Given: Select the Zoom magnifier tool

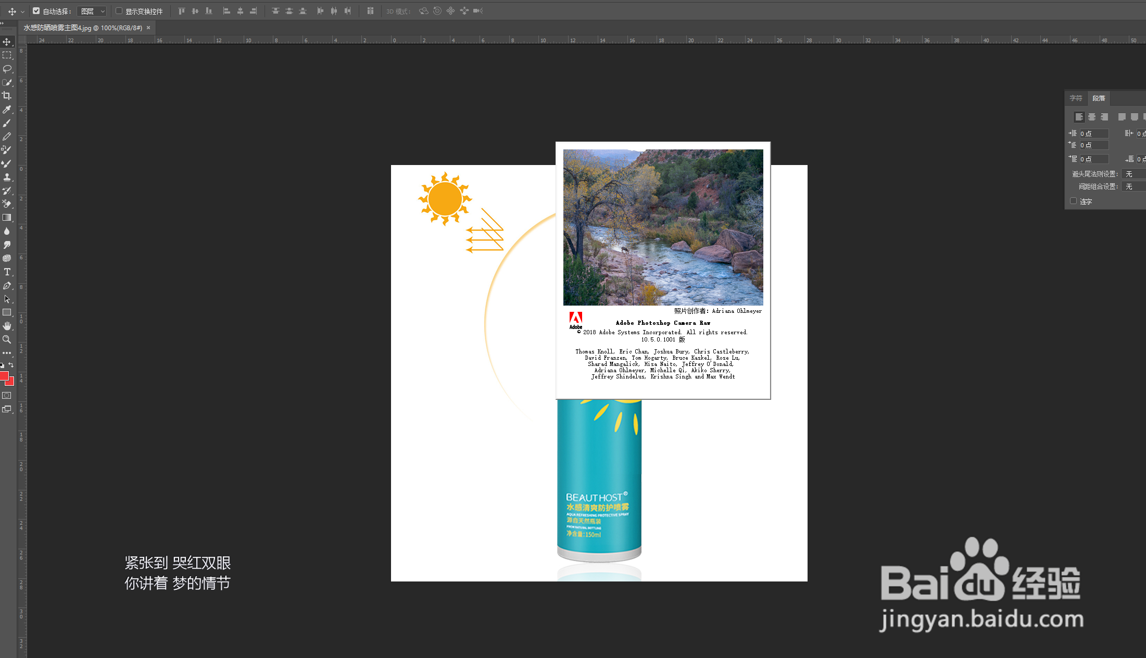Looking at the screenshot, I should pos(7,339).
